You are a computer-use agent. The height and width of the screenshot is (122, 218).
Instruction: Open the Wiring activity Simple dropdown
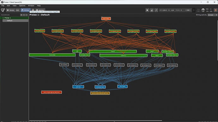212,15
